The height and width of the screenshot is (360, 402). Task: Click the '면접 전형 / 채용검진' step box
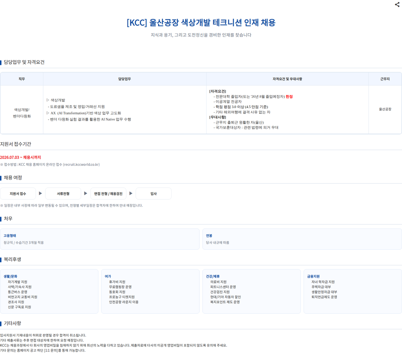tap(108, 194)
